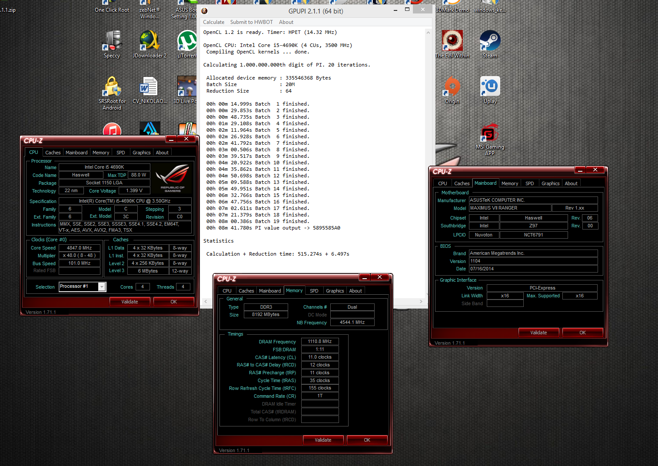
Task: Click the ROG logo in CPU-Z CPU window
Action: (173, 178)
